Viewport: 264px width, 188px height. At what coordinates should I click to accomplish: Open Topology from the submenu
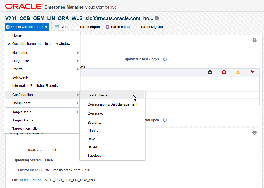[x=112, y=156]
